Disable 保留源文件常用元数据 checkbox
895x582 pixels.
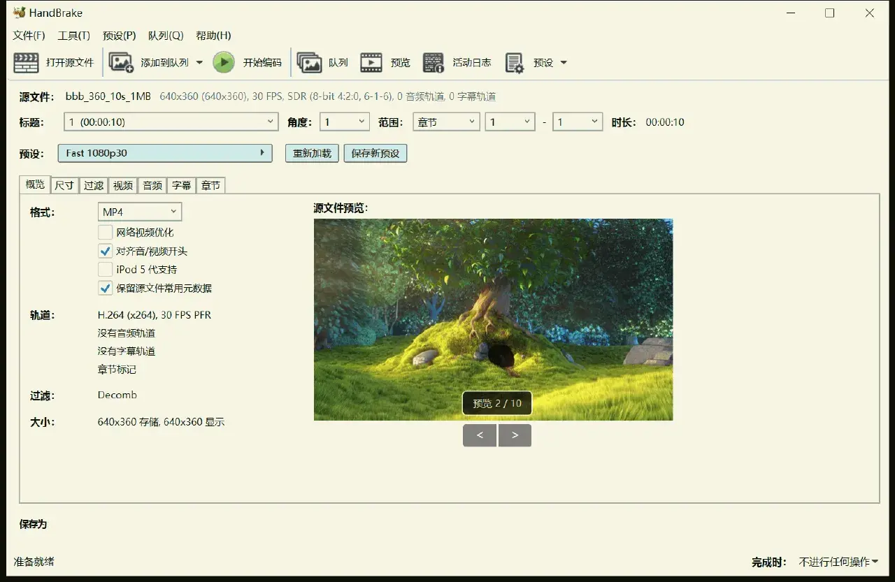[105, 288]
